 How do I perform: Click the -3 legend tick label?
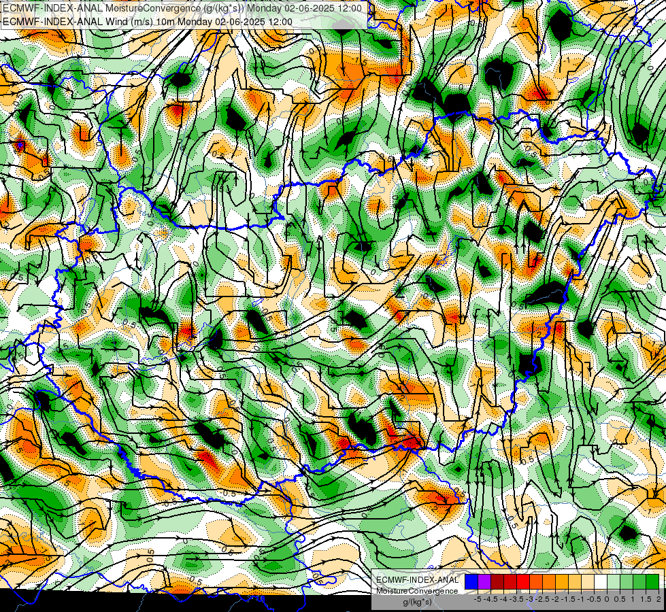pos(530,599)
